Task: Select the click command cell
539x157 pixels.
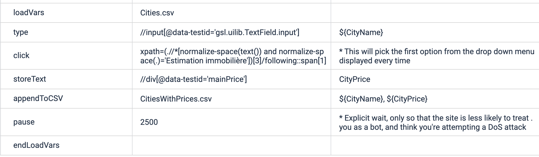Action: (x=21, y=55)
